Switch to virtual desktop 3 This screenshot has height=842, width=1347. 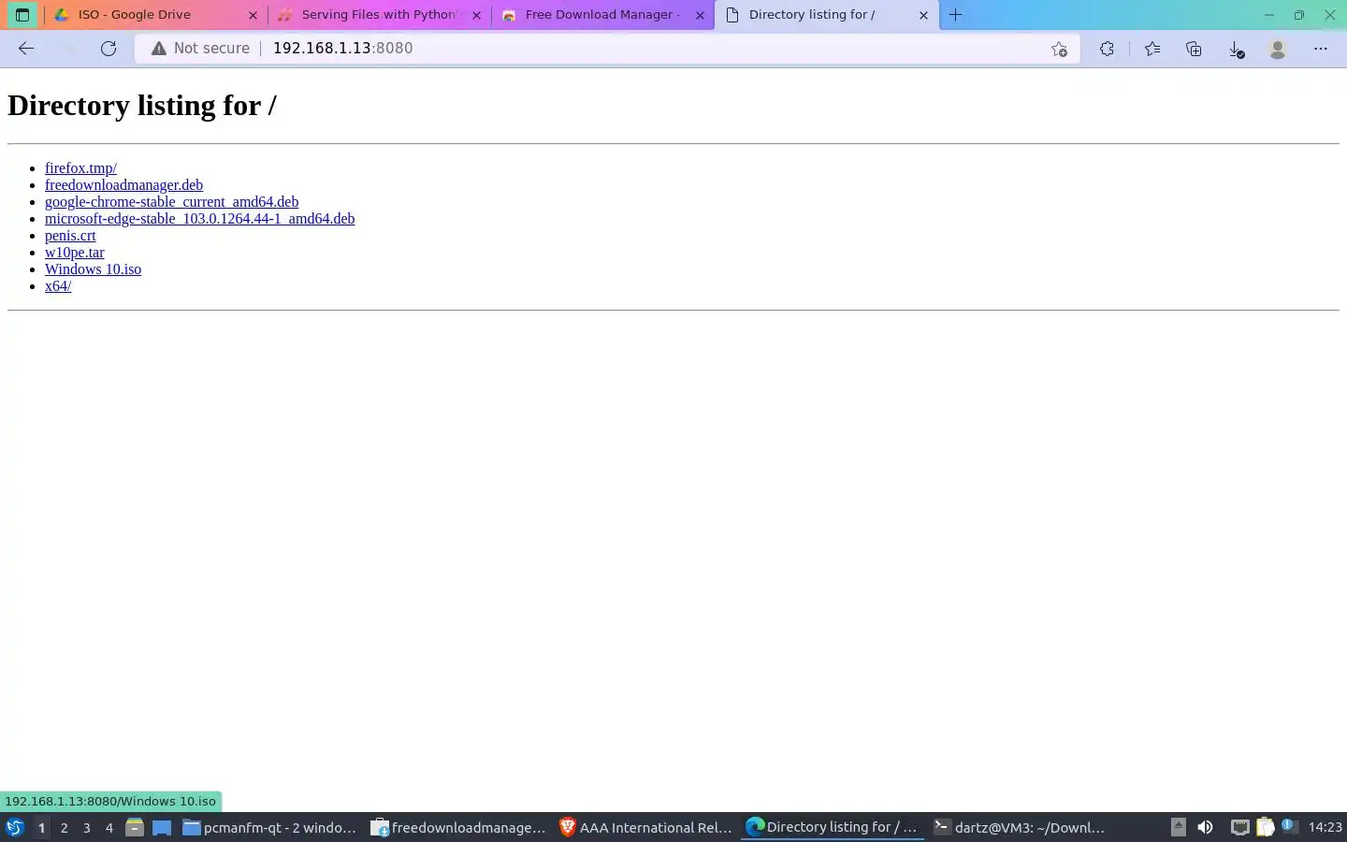point(87,828)
